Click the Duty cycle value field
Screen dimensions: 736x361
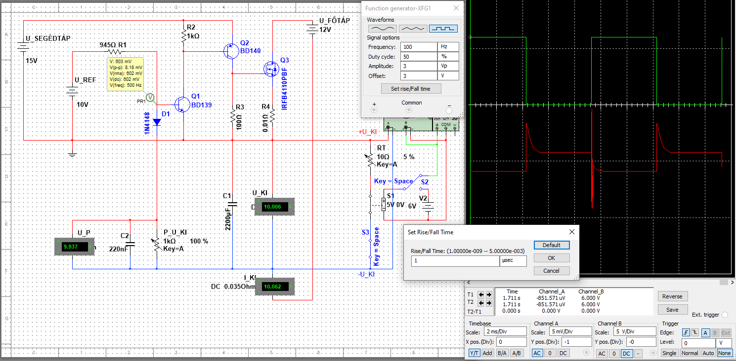point(418,57)
